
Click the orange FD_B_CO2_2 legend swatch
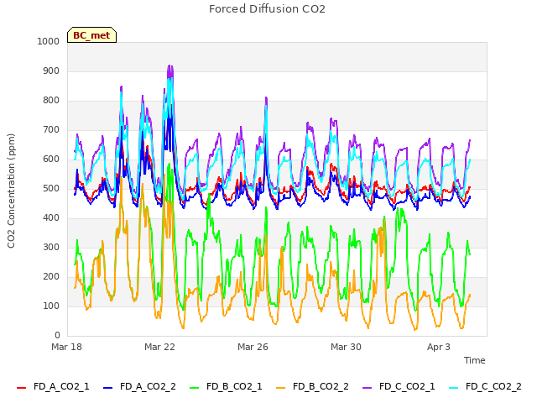click(x=280, y=388)
